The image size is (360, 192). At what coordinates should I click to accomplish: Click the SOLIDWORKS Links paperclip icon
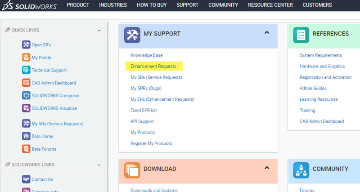click(8, 164)
